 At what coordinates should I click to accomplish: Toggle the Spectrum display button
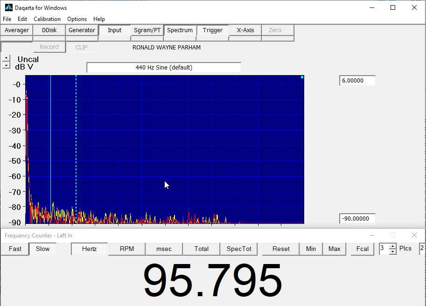pyautogui.click(x=180, y=30)
